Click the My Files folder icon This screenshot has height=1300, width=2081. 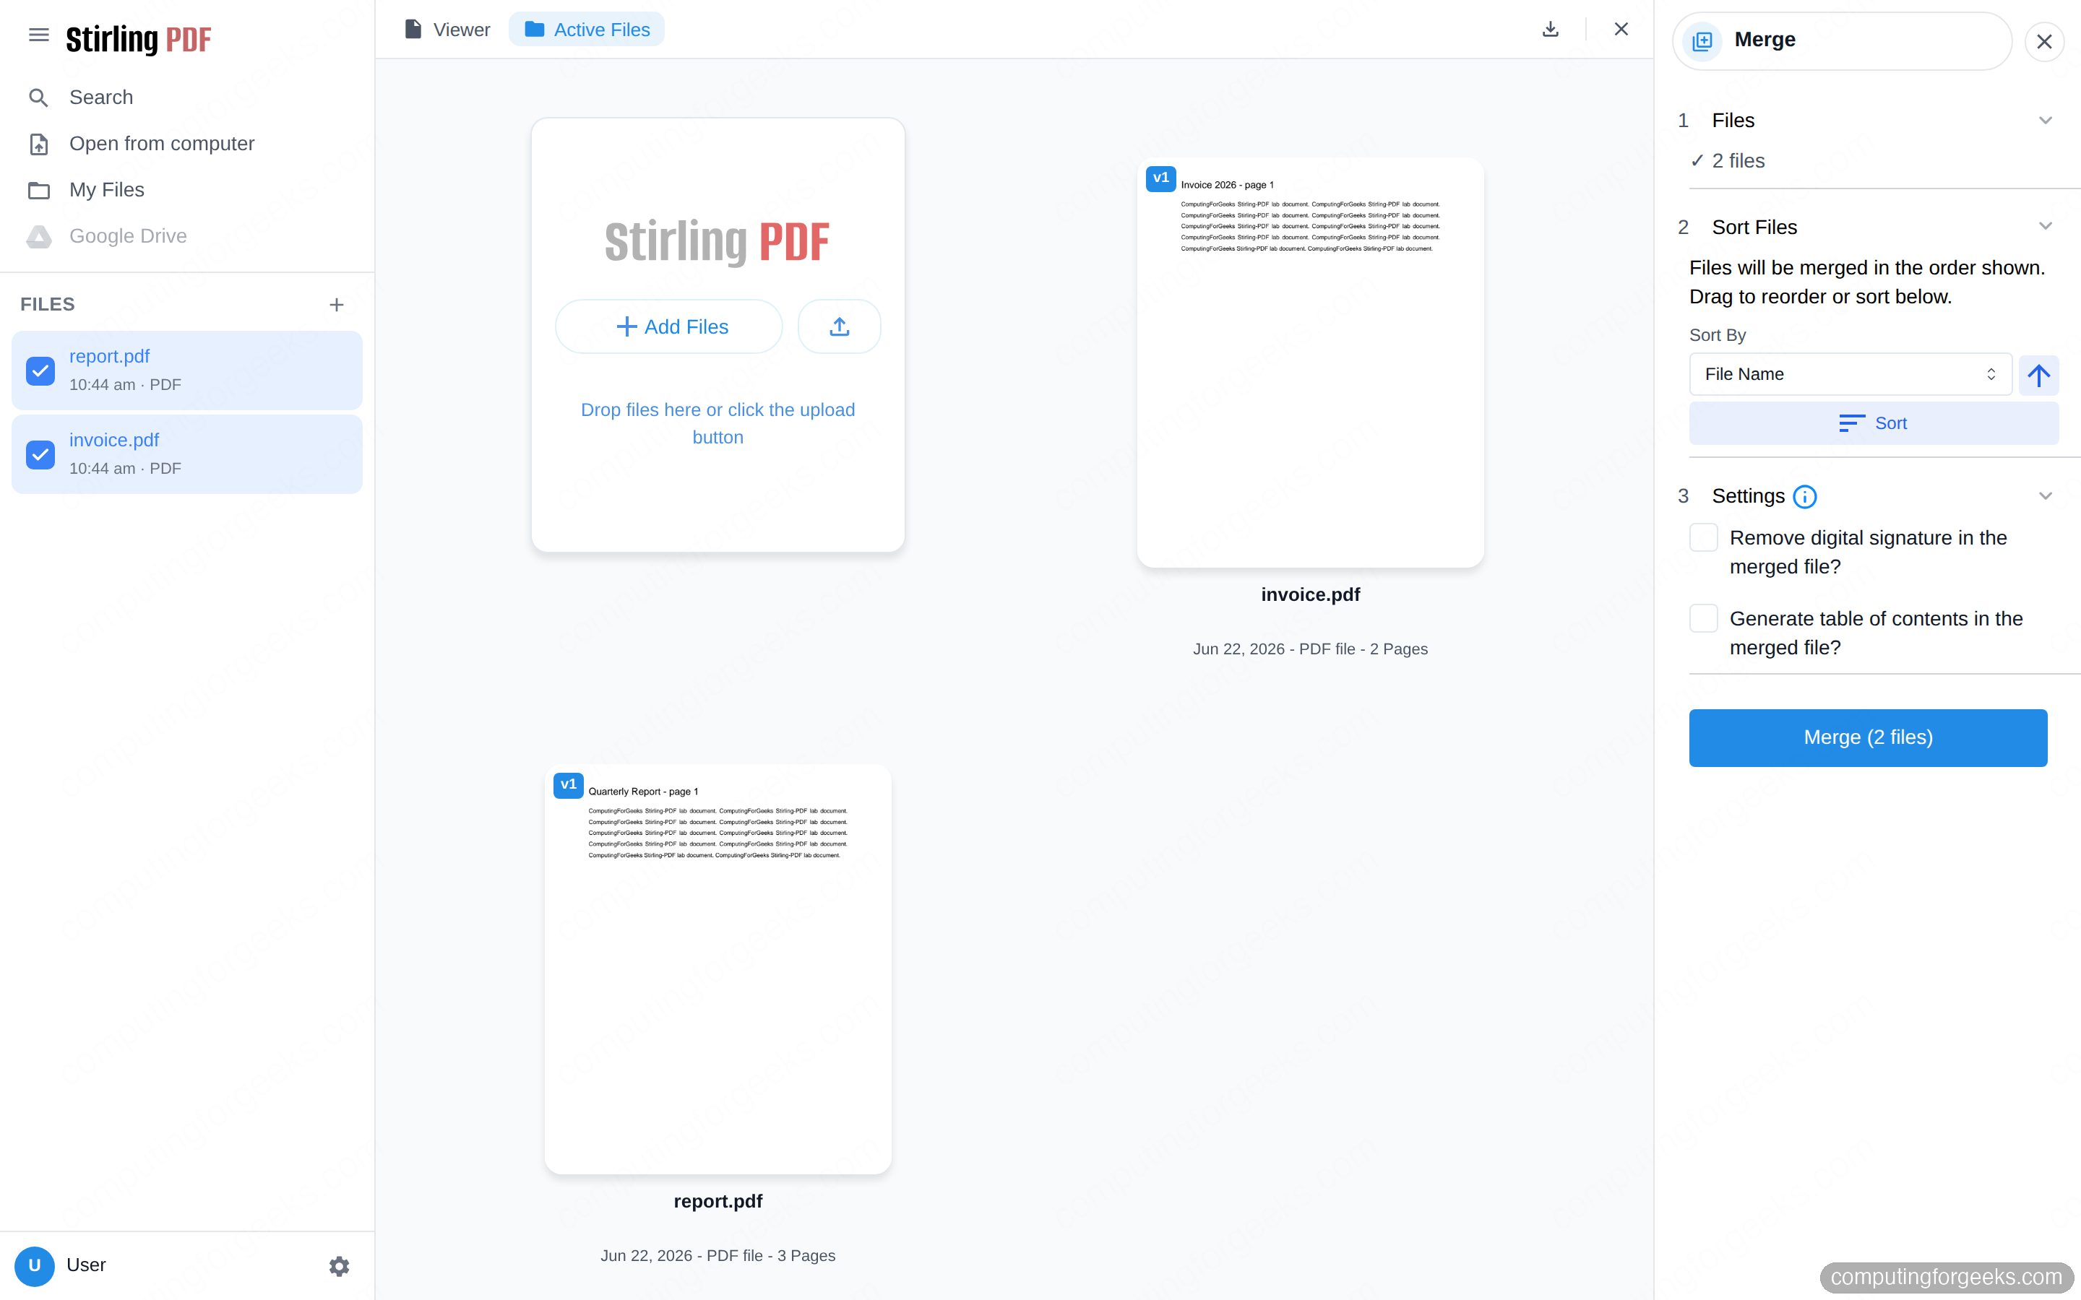click(x=39, y=190)
